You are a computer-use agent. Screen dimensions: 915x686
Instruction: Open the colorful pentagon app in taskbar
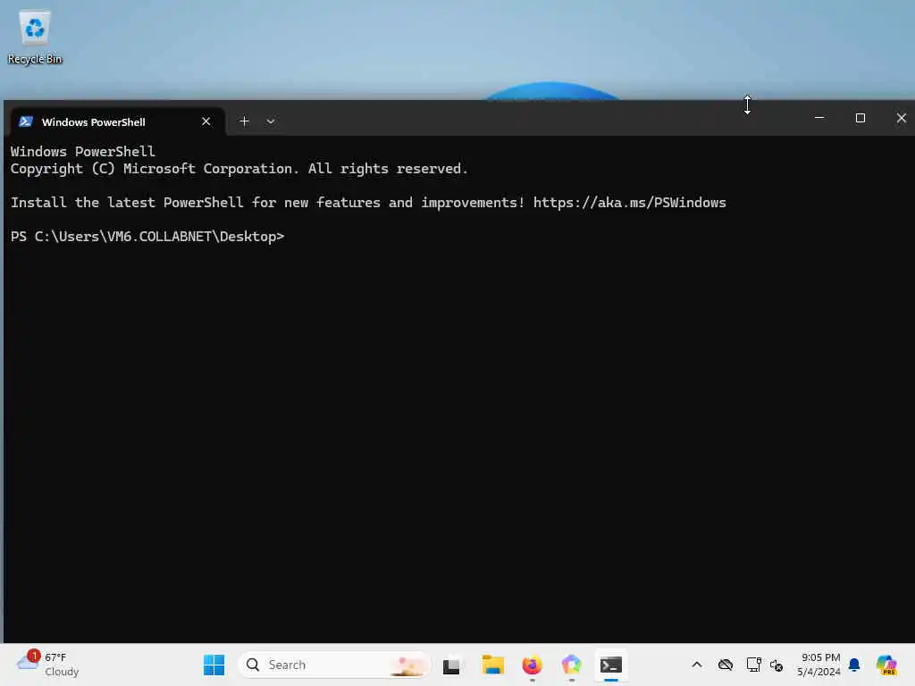pyautogui.click(x=571, y=665)
